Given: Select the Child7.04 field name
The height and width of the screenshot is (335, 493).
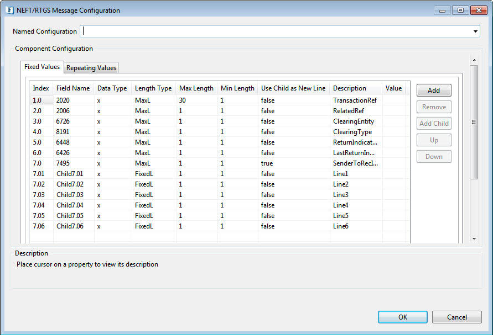Looking at the screenshot, I should click(70, 205).
